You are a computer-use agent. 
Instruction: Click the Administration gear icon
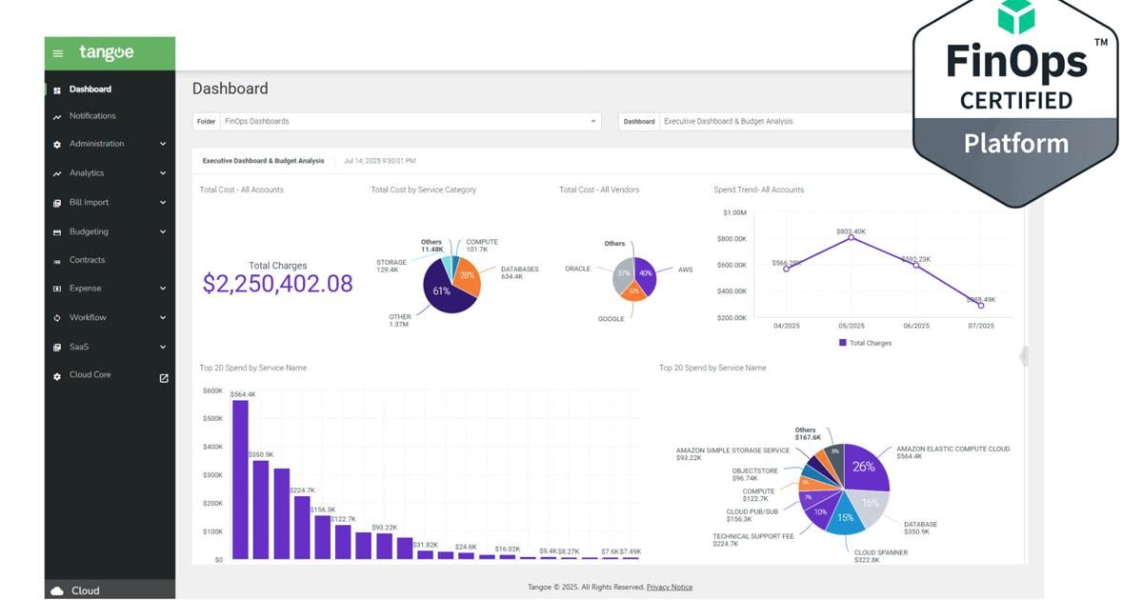click(x=57, y=145)
